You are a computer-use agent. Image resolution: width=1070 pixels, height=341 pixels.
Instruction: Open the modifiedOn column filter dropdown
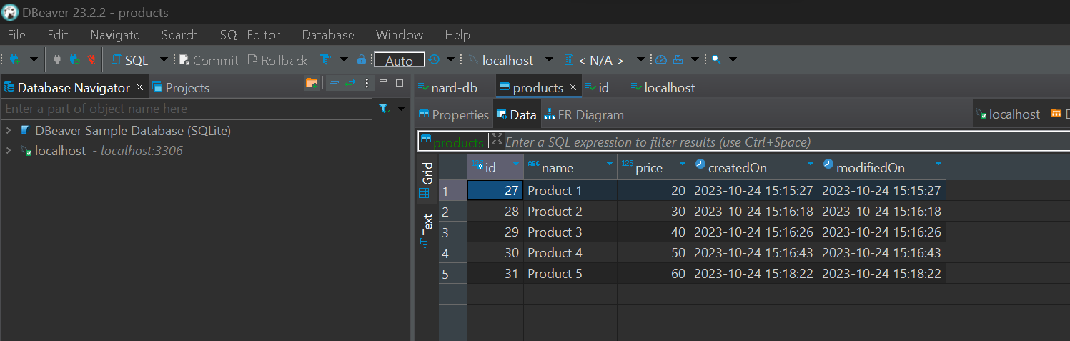938,164
